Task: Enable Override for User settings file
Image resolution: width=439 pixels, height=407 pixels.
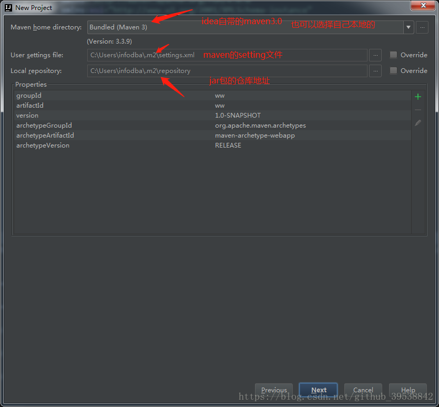Action: [393, 55]
